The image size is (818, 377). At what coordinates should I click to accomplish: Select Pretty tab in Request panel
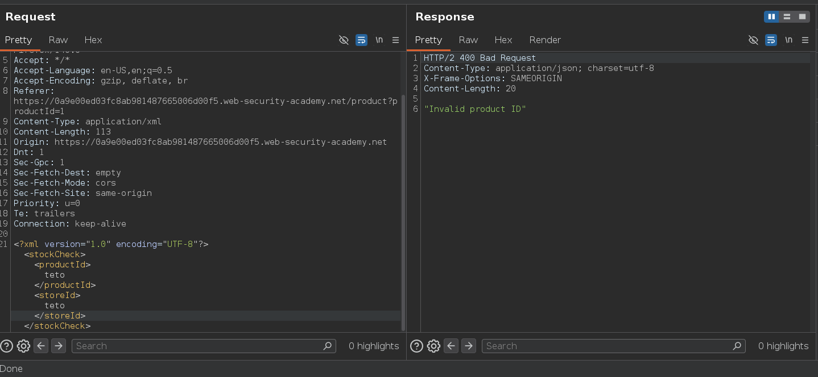pyautogui.click(x=18, y=40)
